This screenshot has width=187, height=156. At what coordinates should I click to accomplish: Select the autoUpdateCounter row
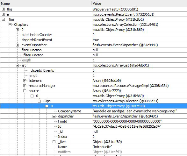tap(94, 35)
